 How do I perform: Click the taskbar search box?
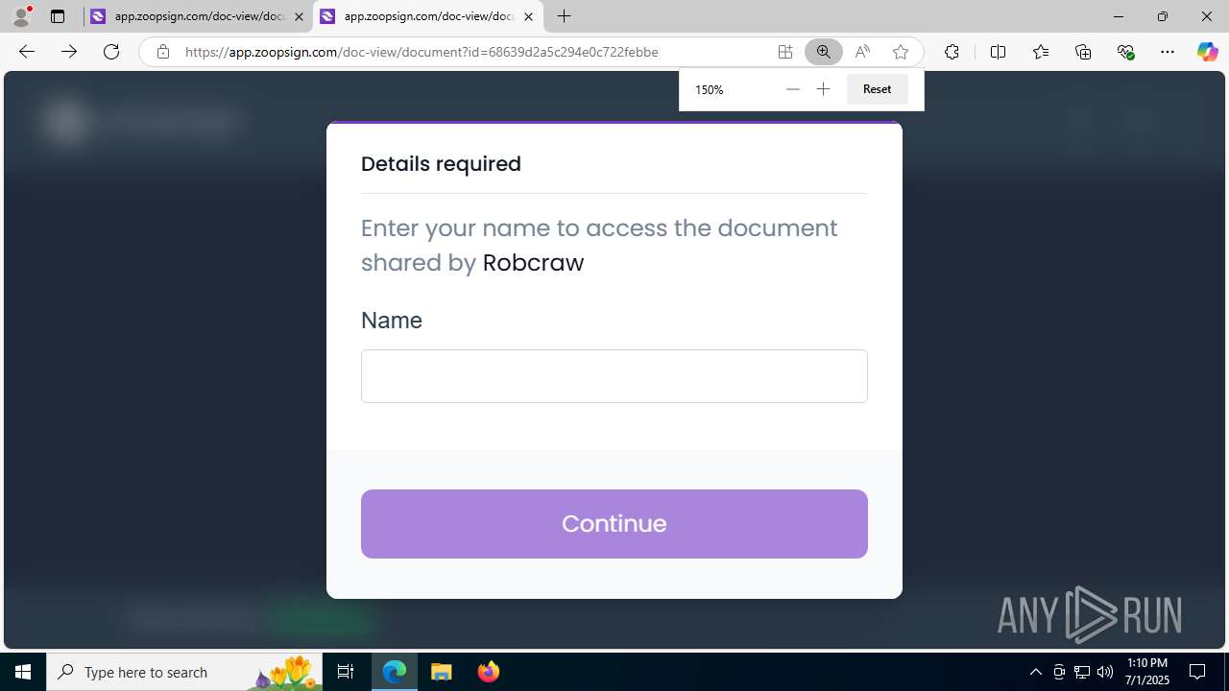click(184, 672)
